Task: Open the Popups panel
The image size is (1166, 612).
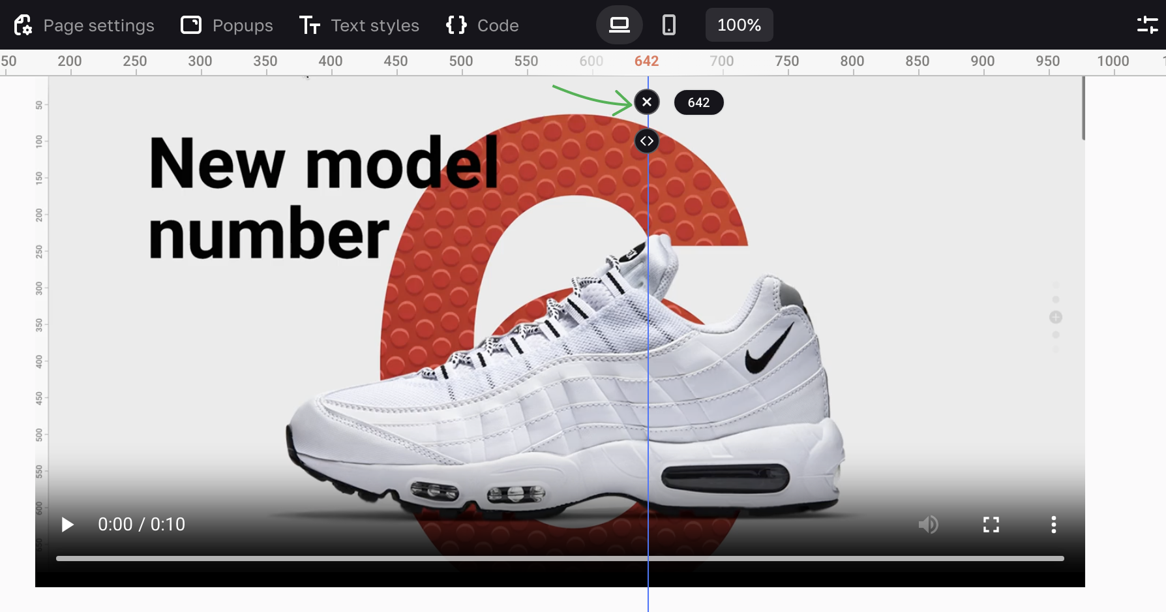Action: (x=227, y=25)
